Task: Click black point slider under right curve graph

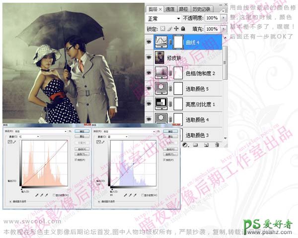Action: pyautogui.click(x=112, y=189)
